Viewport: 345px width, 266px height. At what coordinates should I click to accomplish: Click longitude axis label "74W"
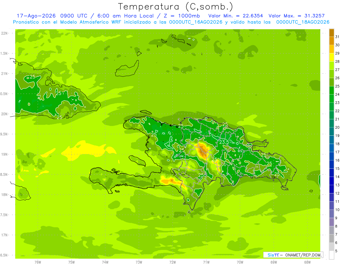pyautogui.click(x=105, y=262)
